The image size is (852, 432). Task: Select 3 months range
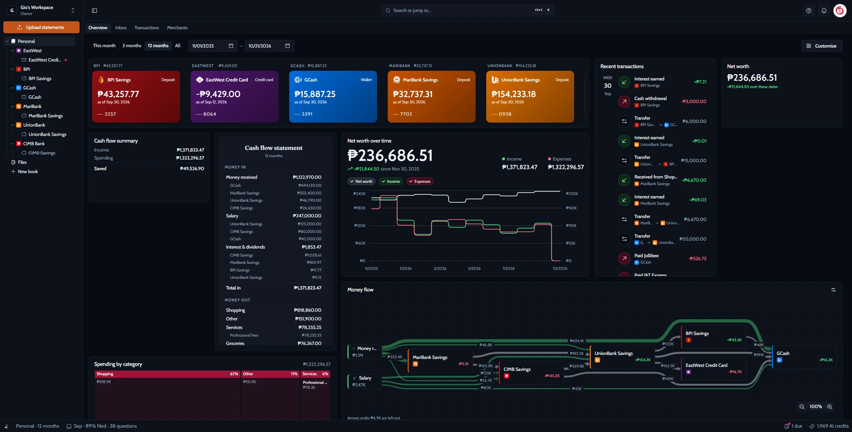[x=131, y=46]
